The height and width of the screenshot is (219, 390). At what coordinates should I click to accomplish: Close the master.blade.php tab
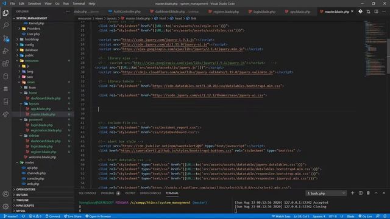coord(352,12)
